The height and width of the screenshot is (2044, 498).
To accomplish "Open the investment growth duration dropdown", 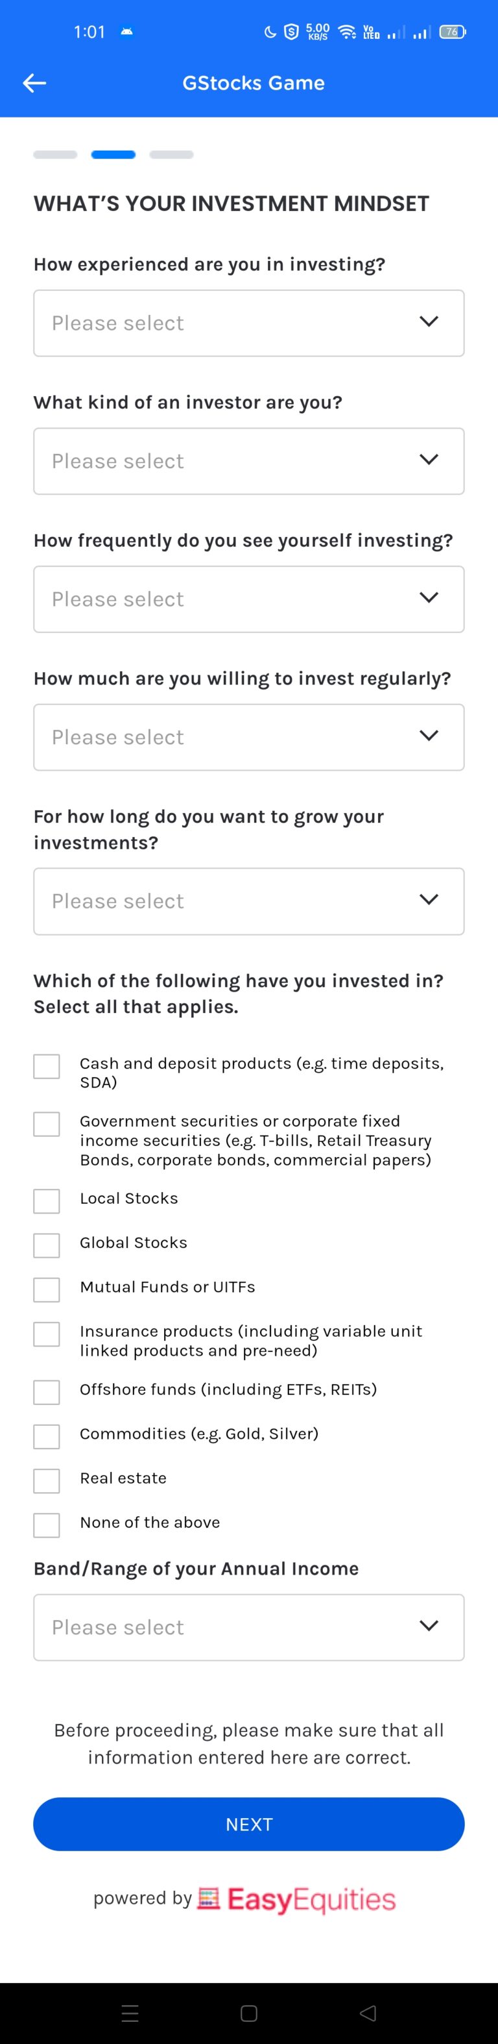I will 248,901.
